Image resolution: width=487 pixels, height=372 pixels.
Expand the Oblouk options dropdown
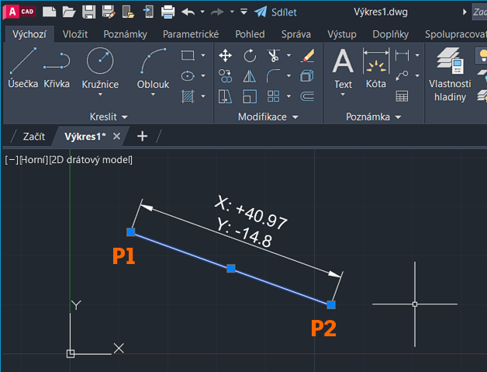[x=153, y=95]
